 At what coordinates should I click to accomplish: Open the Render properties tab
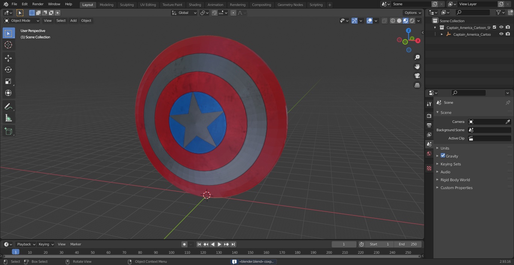pyautogui.click(x=429, y=116)
